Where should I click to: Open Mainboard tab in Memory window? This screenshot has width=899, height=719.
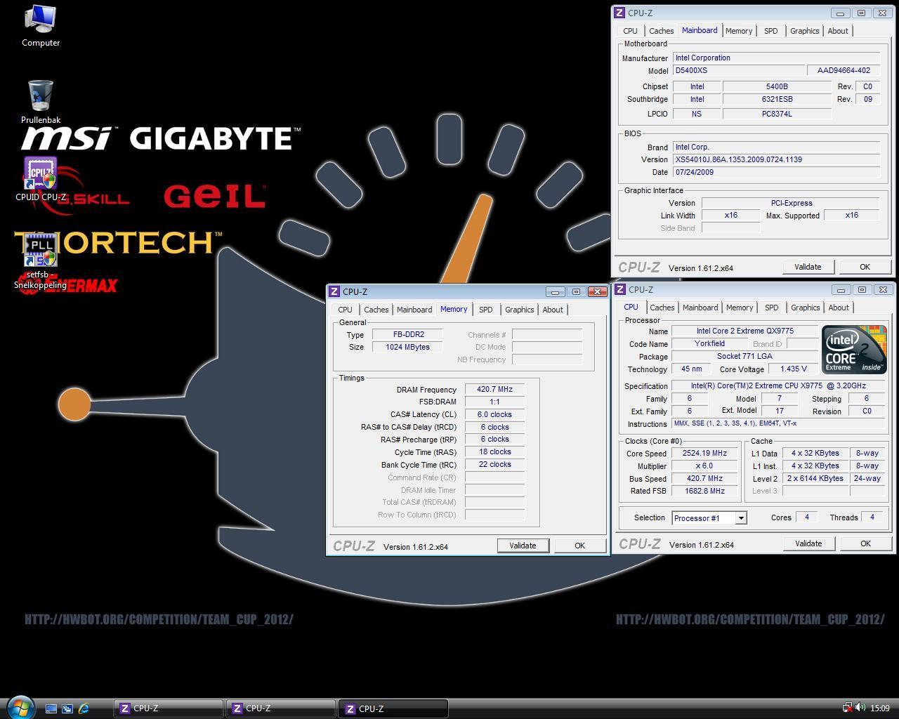[414, 310]
